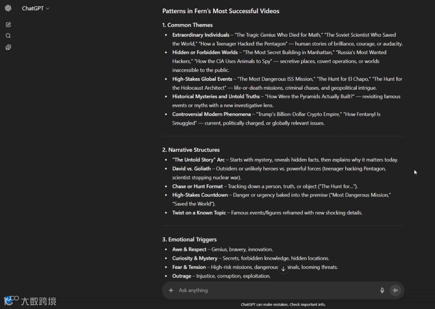Click the '3. Emotional Triggers' heading
Viewport: 435px width, 309px height.
click(x=189, y=239)
